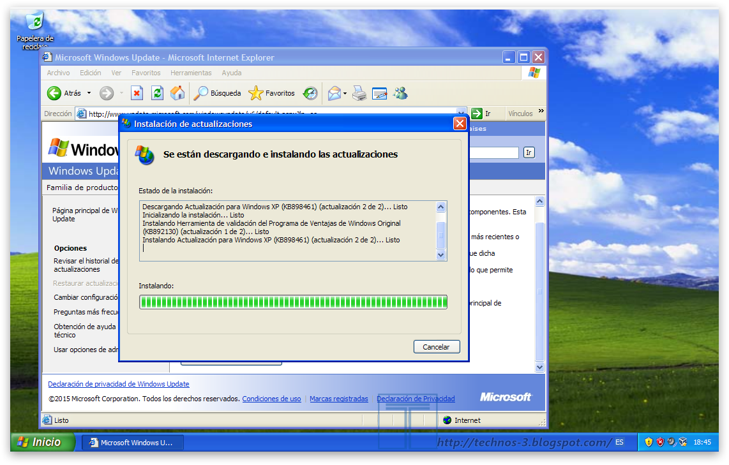Open the Declaración de privacidad link
This screenshot has width=729, height=465.
point(118,383)
